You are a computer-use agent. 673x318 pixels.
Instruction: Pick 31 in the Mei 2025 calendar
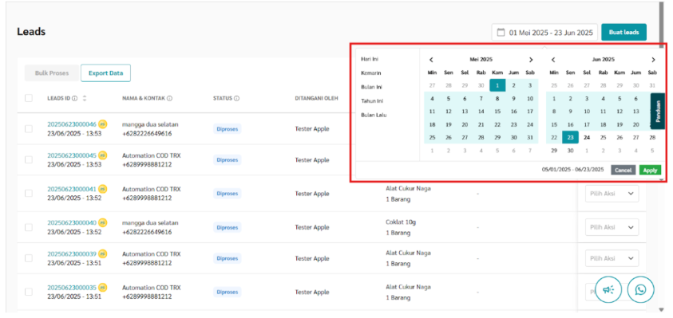tap(530, 138)
